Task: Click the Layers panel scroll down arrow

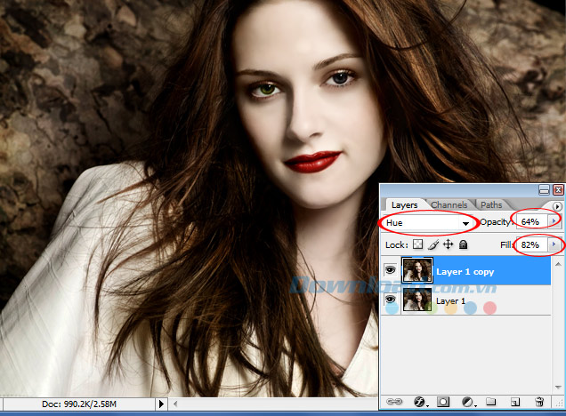Action: [x=558, y=388]
